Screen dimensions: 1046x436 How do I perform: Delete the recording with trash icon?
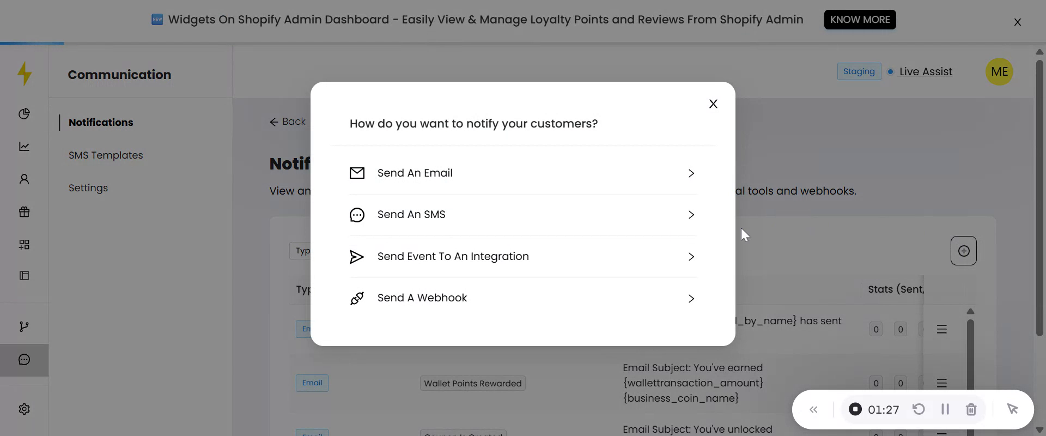click(x=971, y=409)
